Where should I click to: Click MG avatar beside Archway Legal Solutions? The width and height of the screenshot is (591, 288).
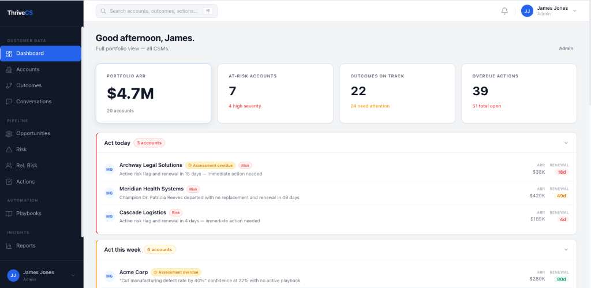pos(109,170)
